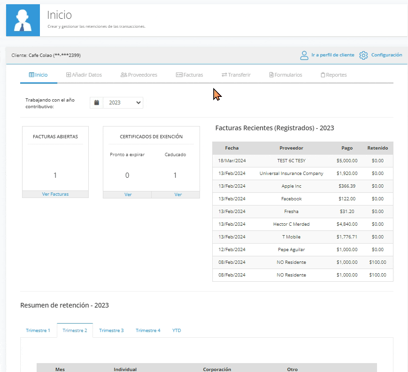
Task: Click the user avatar profile image
Action: [x=23, y=20]
